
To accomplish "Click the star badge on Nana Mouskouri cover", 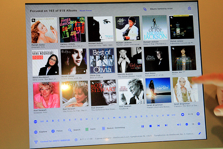I will pos(56,72).
